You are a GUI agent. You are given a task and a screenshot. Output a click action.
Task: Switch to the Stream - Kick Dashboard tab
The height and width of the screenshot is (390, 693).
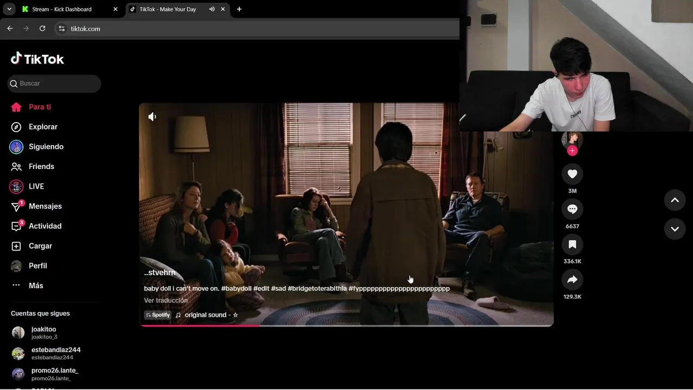point(69,9)
